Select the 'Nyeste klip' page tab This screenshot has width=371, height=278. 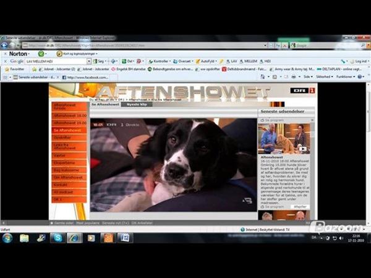[137, 104]
